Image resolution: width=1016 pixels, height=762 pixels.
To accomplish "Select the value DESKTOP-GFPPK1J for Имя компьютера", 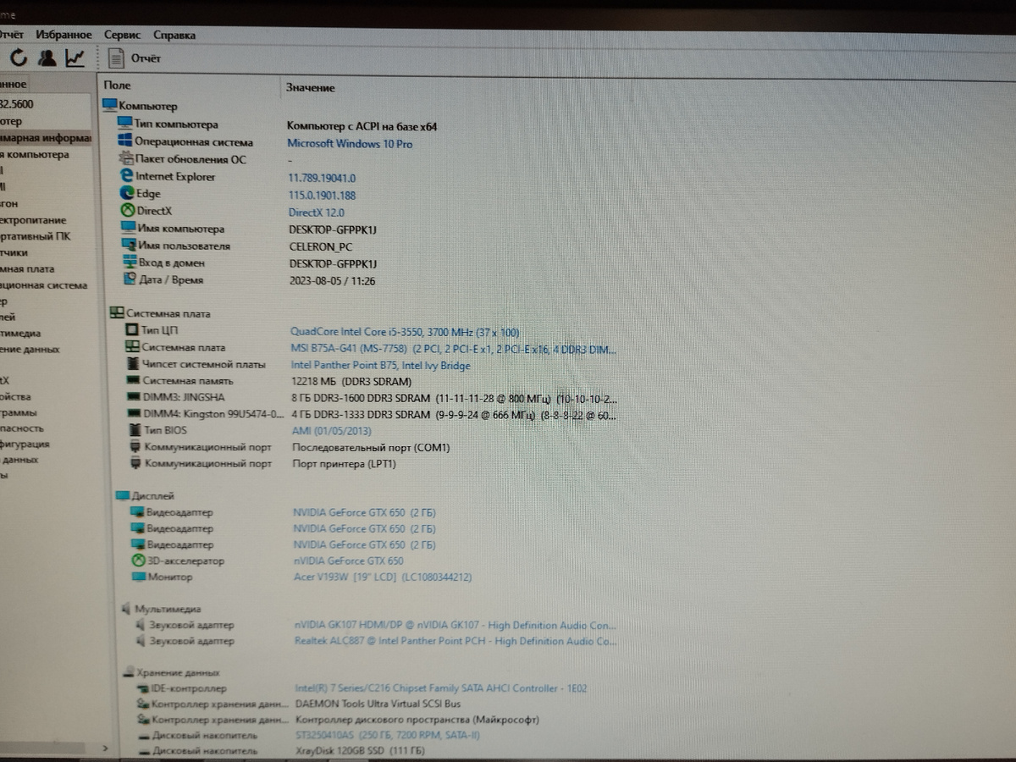I will (333, 229).
